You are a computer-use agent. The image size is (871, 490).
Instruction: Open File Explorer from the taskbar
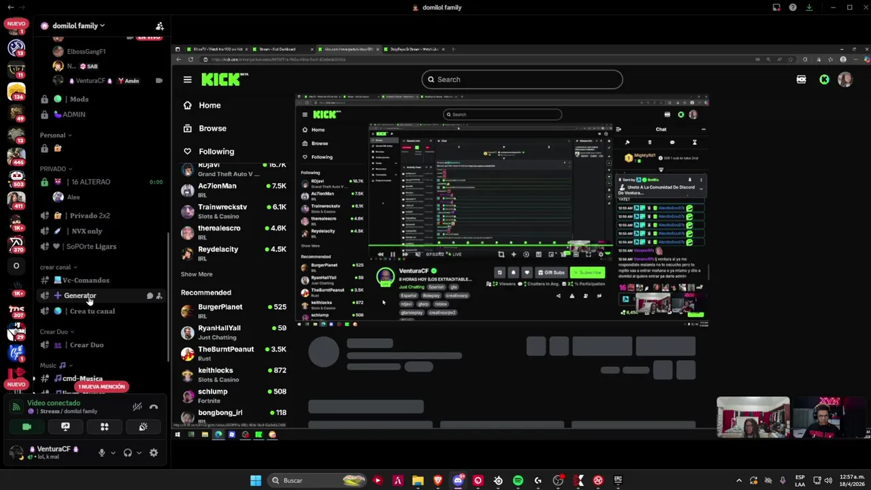418,480
